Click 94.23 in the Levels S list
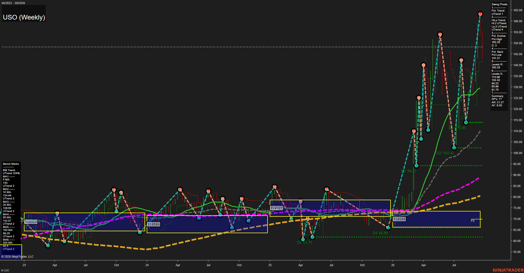Image resolution: width=524 pixels, height=273 pixels. tap(495, 83)
